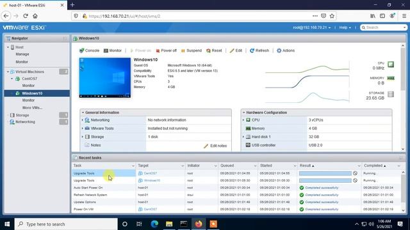Image resolution: width=410 pixels, height=230 pixels.
Task: Open Manage under Host
Action: [22, 54]
